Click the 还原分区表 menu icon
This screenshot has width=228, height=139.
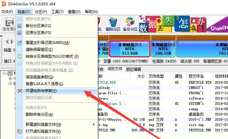(x=20, y=33)
